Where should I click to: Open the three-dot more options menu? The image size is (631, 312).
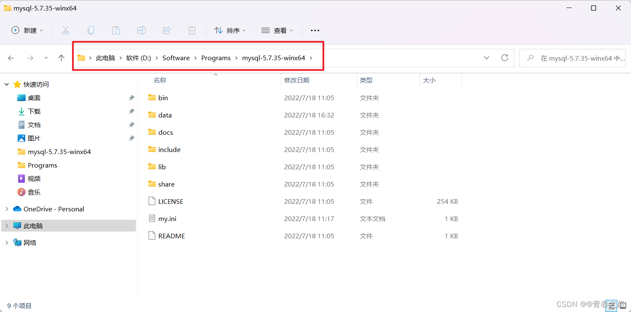click(x=315, y=30)
